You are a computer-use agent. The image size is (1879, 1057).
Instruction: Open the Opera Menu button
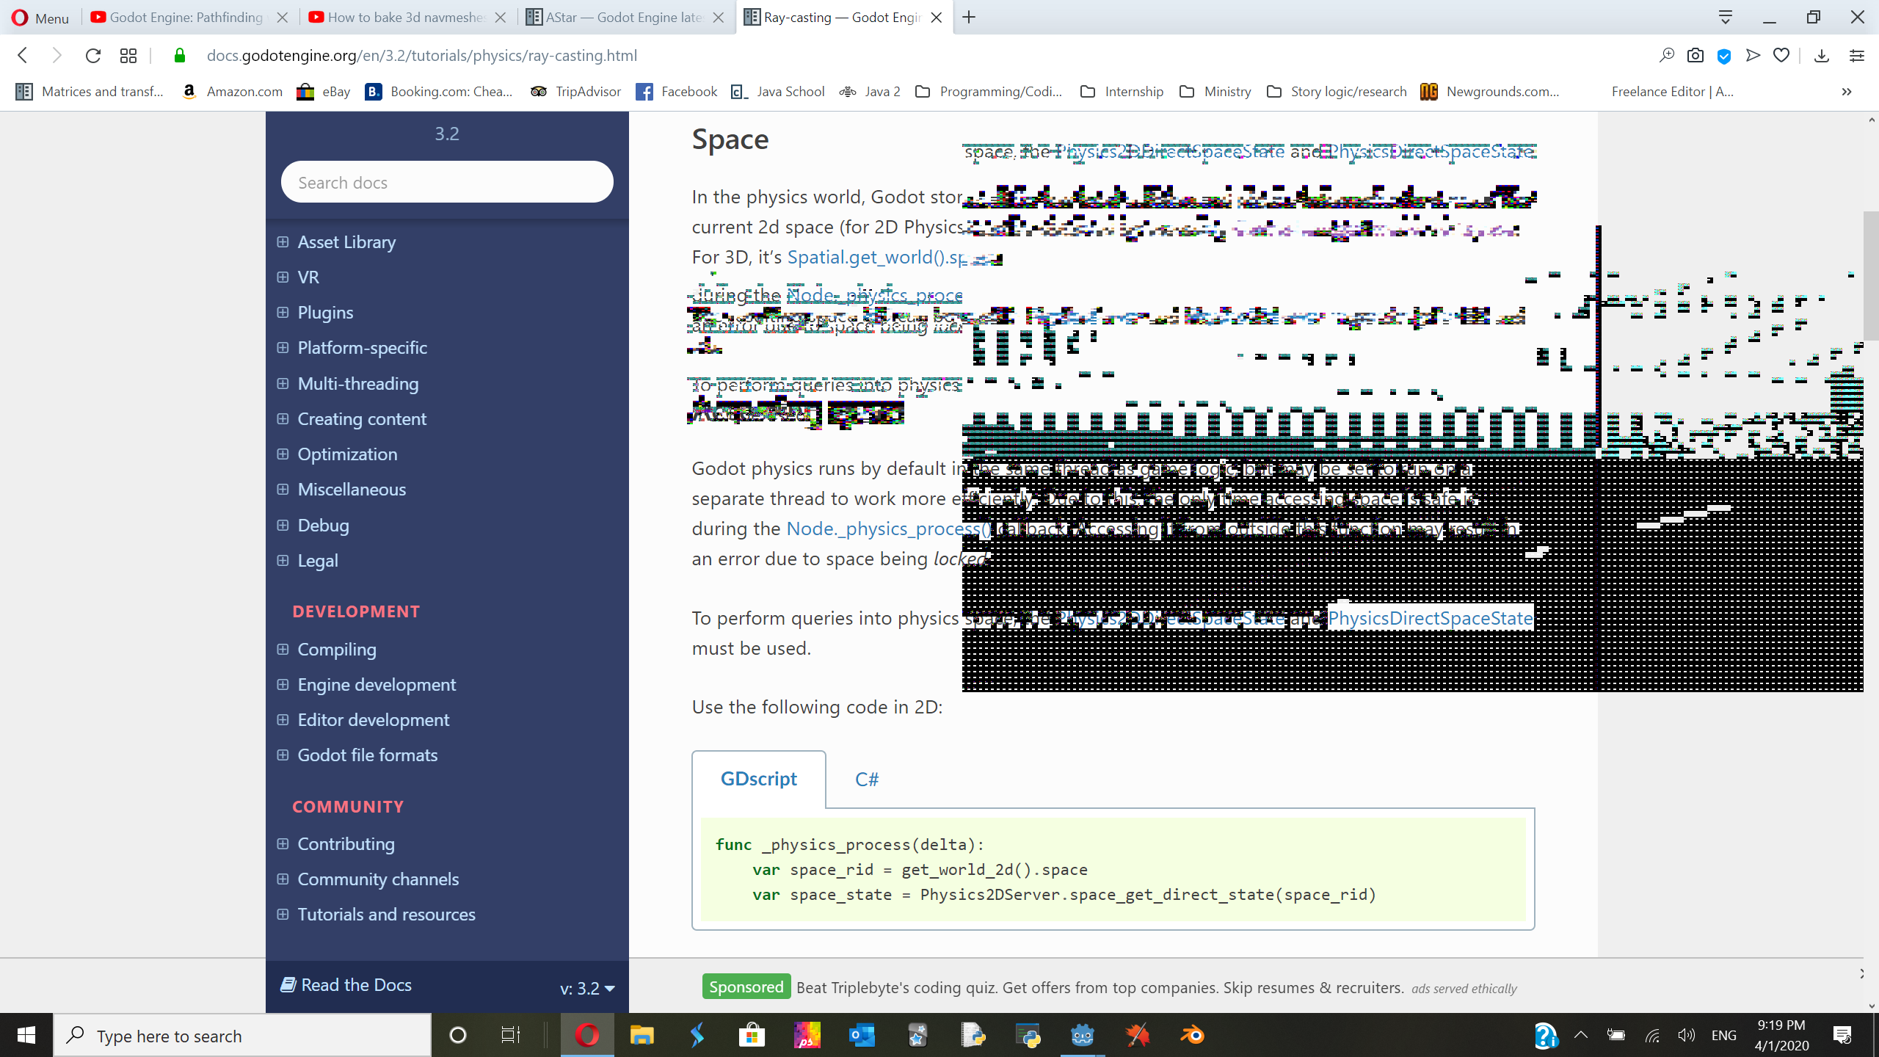click(x=41, y=18)
